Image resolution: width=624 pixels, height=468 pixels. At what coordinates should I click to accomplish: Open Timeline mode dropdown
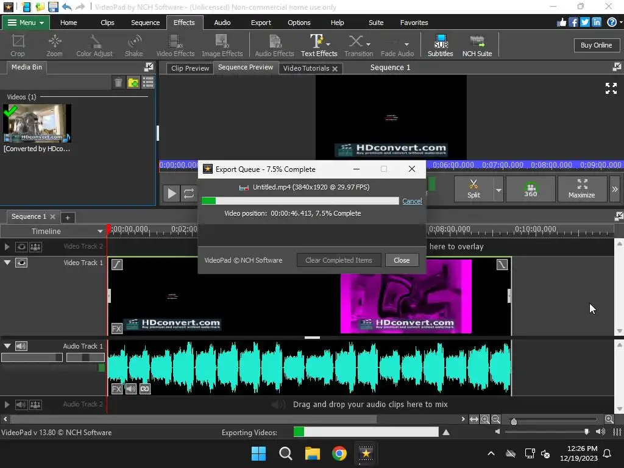click(100, 231)
